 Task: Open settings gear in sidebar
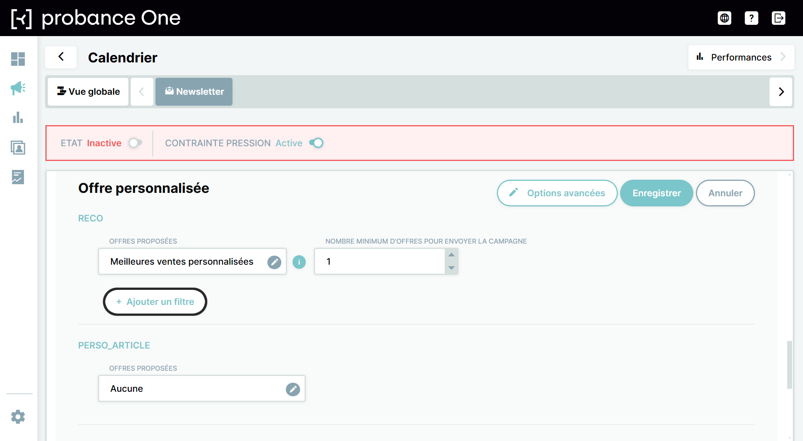[18, 417]
